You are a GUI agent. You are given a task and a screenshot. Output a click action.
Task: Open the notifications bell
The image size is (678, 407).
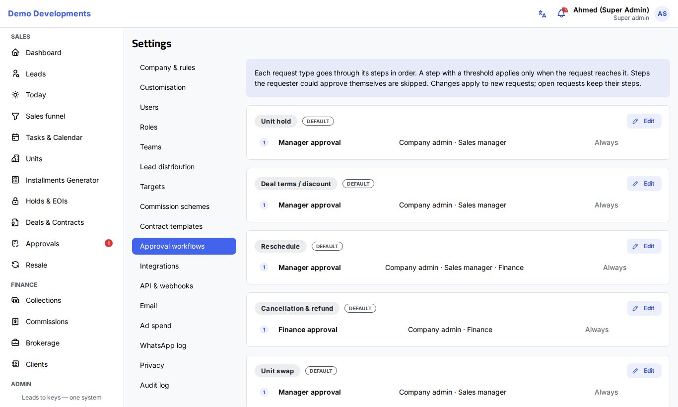point(561,13)
